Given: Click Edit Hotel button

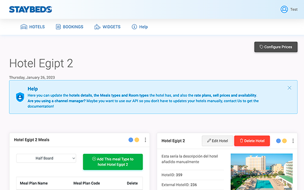Looking at the screenshot, I should (x=217, y=141).
